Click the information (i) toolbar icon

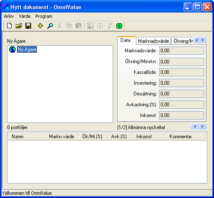(100, 26)
